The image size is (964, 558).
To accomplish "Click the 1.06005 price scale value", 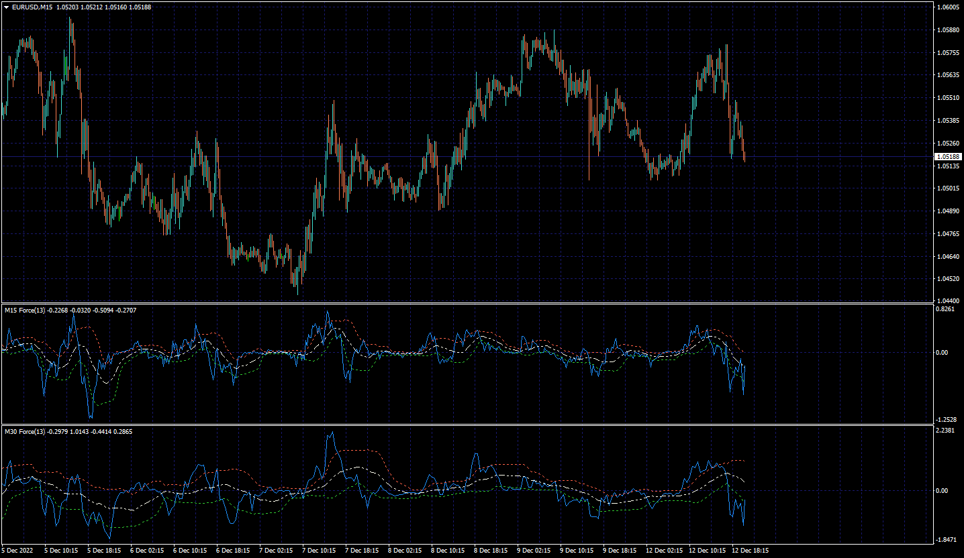I will click(x=949, y=7).
